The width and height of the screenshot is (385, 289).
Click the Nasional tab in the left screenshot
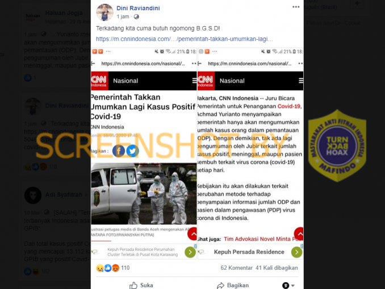(125, 81)
